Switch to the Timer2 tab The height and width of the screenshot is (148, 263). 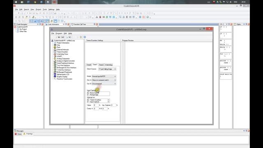pos(101,65)
